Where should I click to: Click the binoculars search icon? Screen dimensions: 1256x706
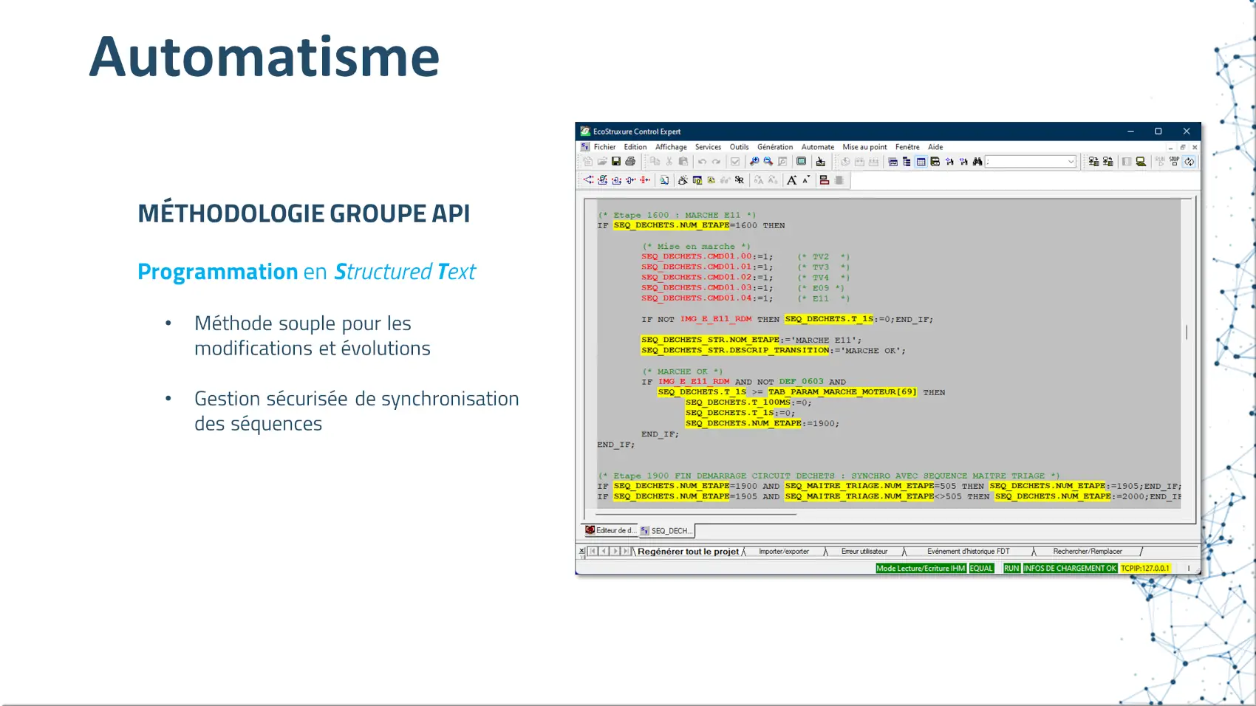977,162
